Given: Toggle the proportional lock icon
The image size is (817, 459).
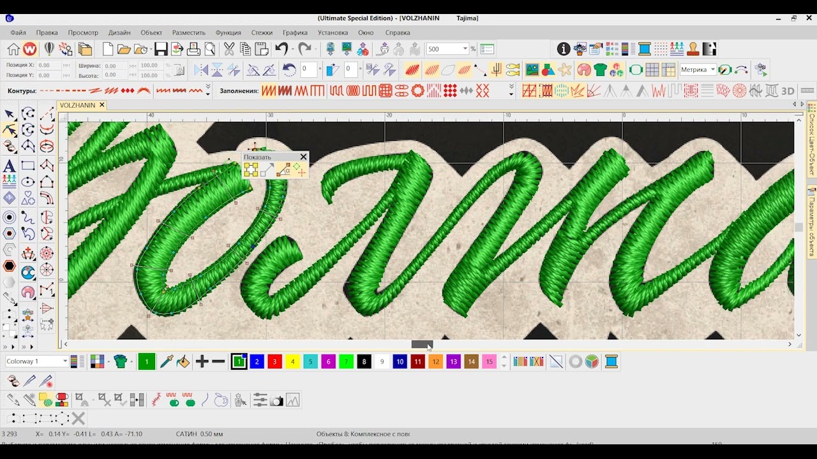Looking at the screenshot, I should coord(179,70).
